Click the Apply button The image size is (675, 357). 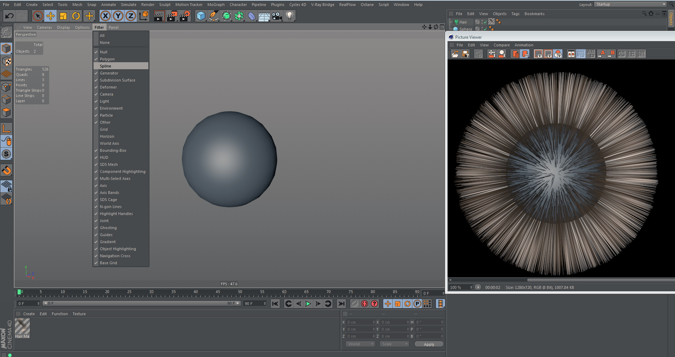pyautogui.click(x=429, y=344)
